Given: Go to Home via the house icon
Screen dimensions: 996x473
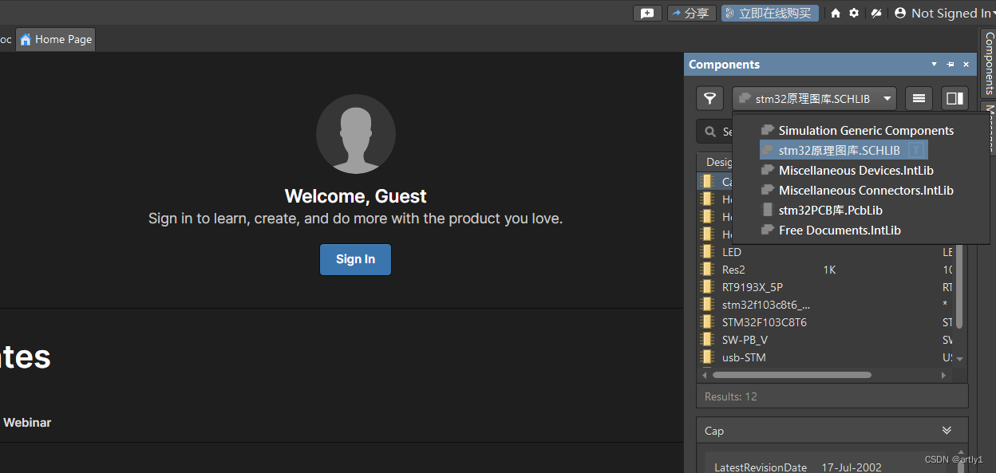Looking at the screenshot, I should (836, 14).
